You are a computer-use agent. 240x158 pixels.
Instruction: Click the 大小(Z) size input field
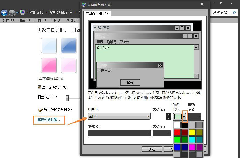(x=159, y=117)
